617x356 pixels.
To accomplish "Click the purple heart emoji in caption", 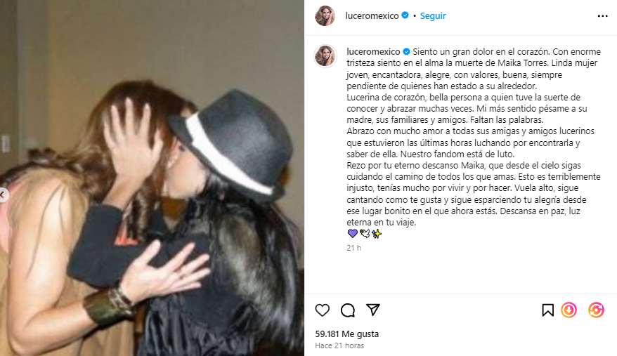I will 352,234.
